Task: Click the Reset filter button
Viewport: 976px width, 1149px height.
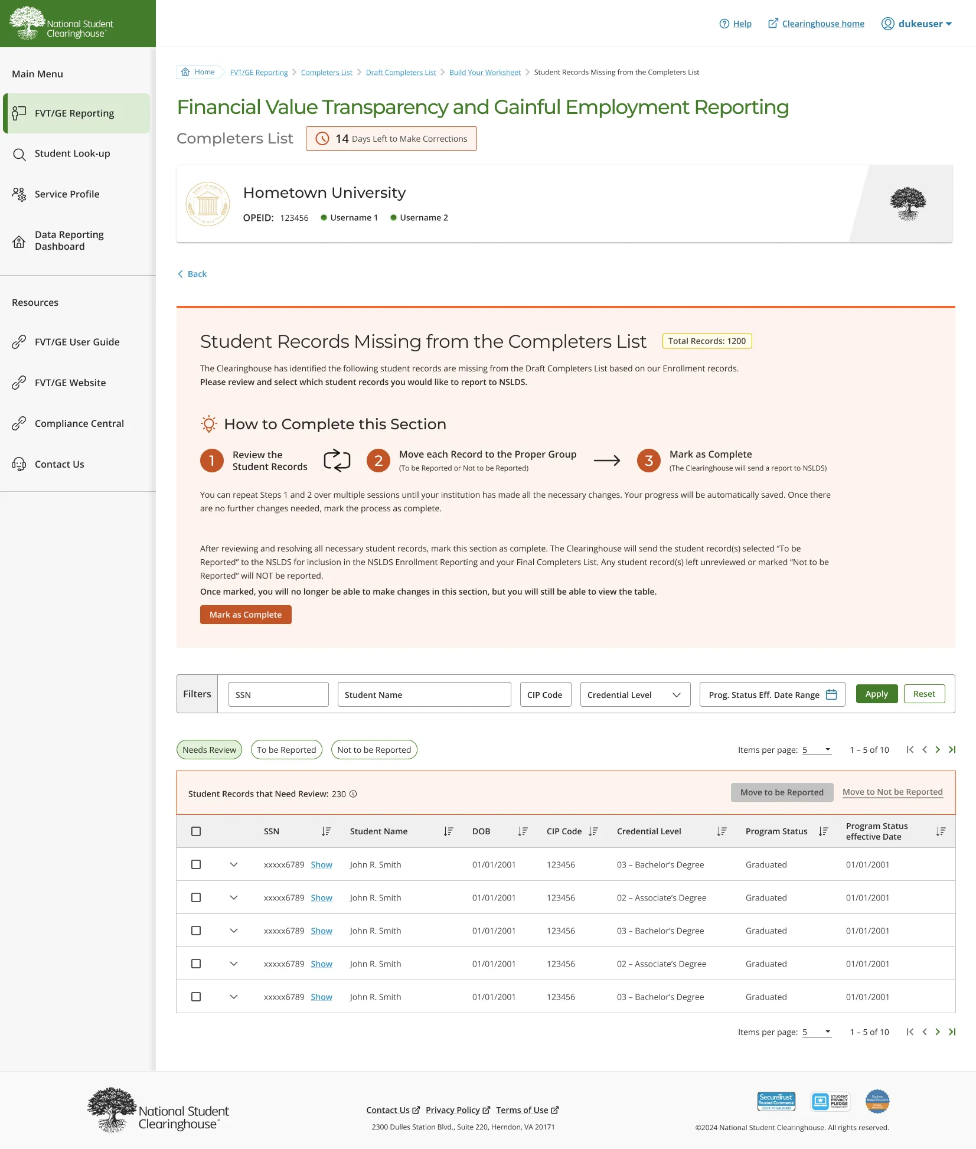Action: [x=924, y=694]
